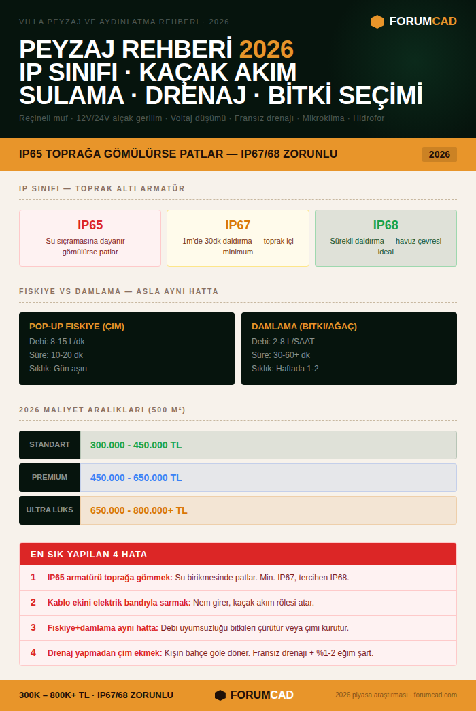Click mistake 3 Fıskiye+damlama aynı hatta
Viewport: 476px width, 711px height.
click(x=238, y=628)
